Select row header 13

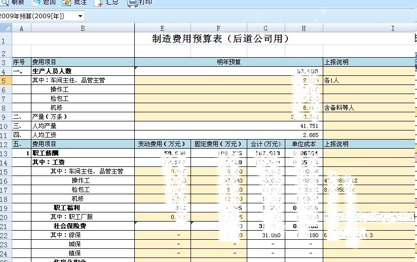[x=6, y=153]
